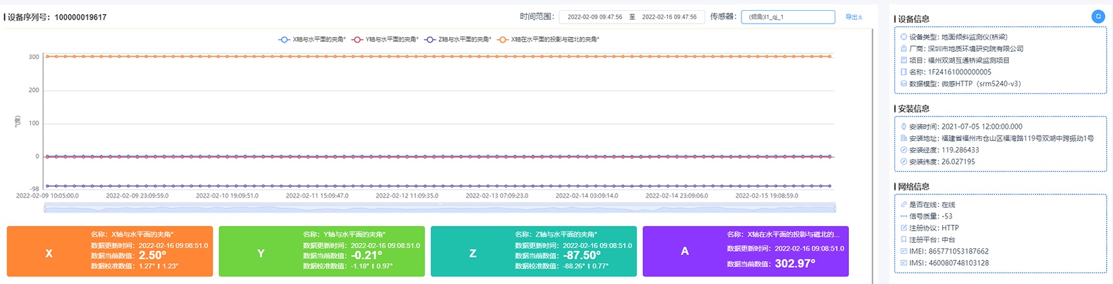Click the blue refresh icon button
Screen dimensions: 1113x284
pyautogui.click(x=1097, y=17)
